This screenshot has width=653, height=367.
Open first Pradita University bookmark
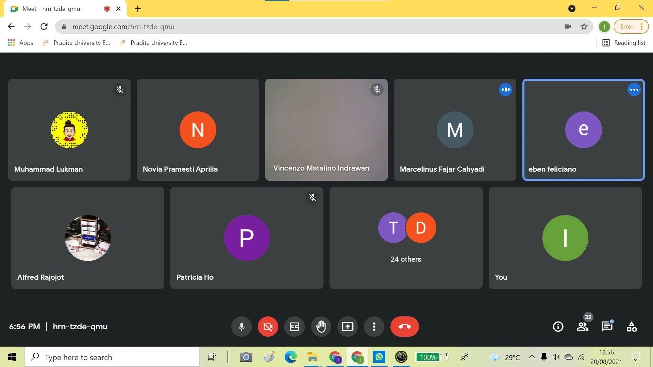(77, 43)
